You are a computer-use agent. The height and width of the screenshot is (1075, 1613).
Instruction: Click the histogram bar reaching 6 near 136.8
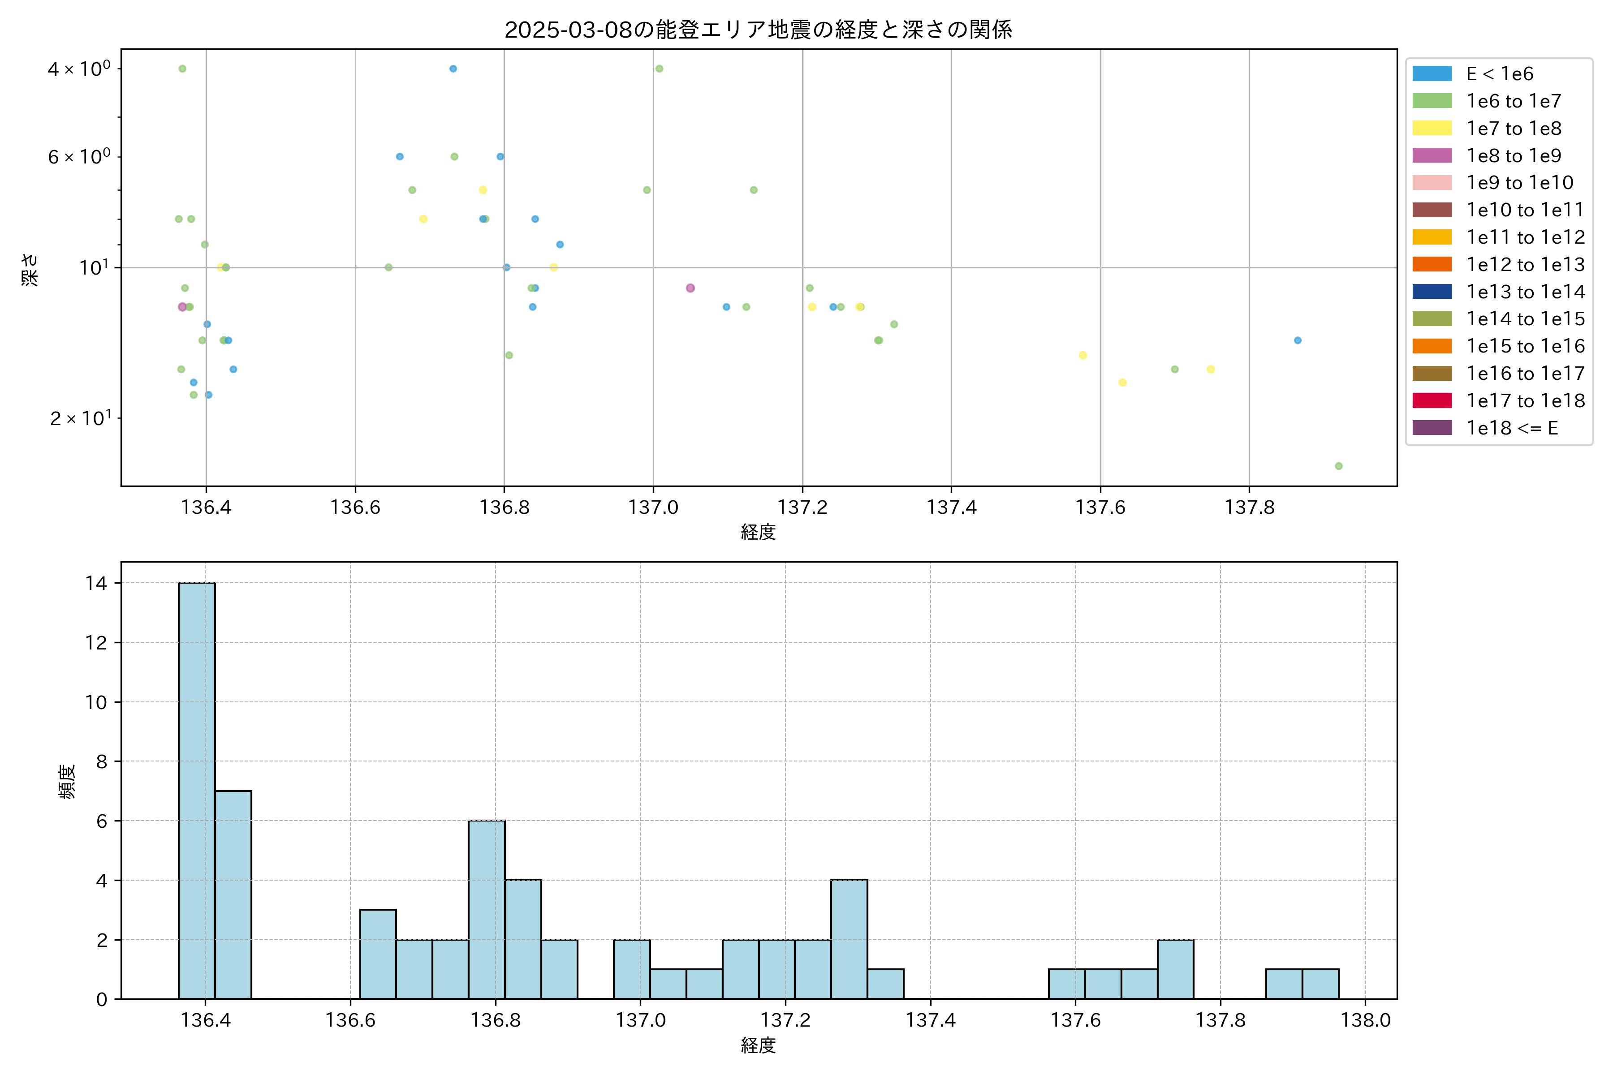(487, 909)
